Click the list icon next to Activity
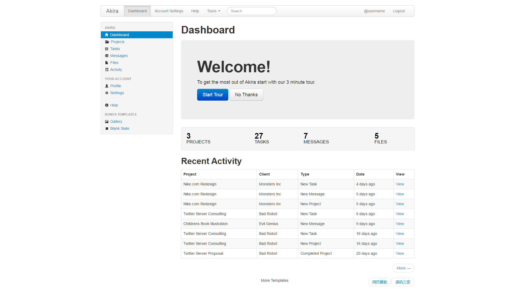Screen dimensions: 515x297 click(x=107, y=70)
